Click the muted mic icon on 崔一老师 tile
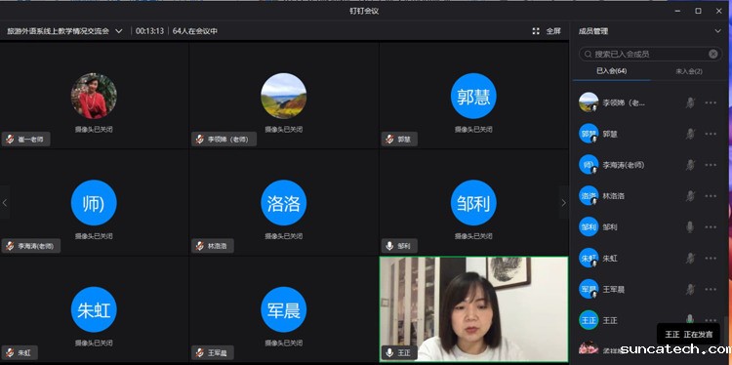The height and width of the screenshot is (365, 732). pos(10,140)
